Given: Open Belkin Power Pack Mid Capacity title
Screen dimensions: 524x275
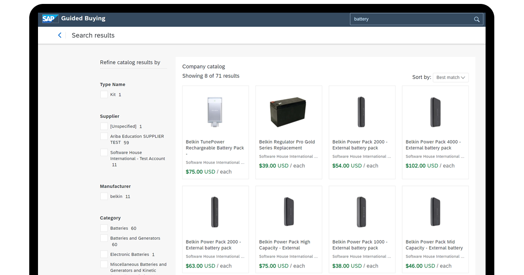Looking at the screenshot, I should coord(434,245).
